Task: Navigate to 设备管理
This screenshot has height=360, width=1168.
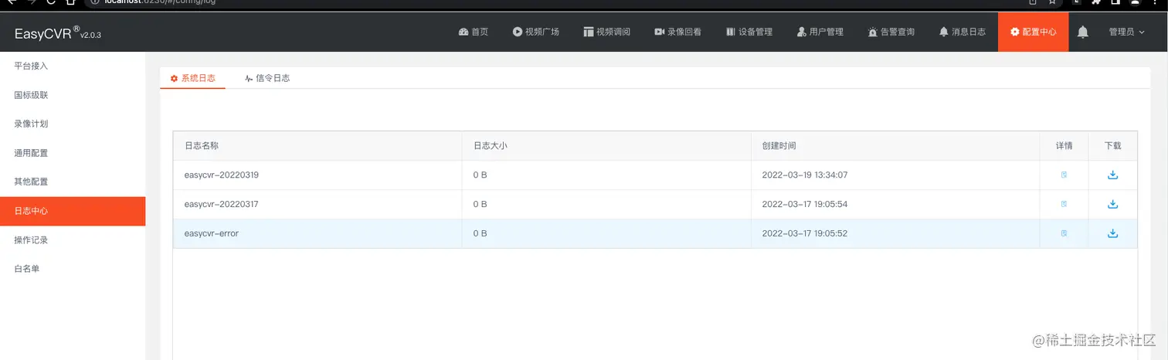Action: click(749, 32)
